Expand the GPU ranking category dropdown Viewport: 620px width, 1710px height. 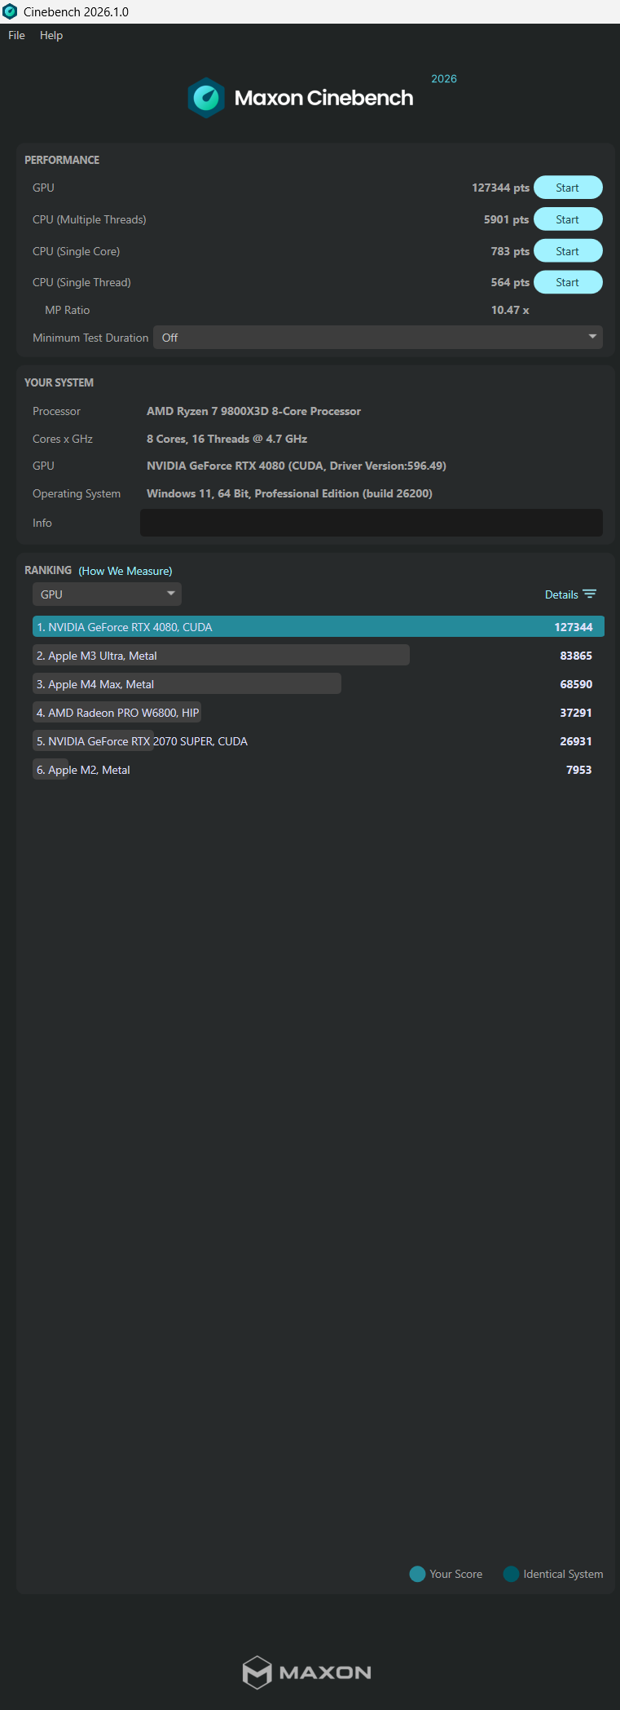point(107,594)
